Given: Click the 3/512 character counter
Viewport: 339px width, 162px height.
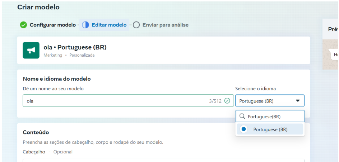Looking at the screenshot, I should pyautogui.click(x=215, y=101).
